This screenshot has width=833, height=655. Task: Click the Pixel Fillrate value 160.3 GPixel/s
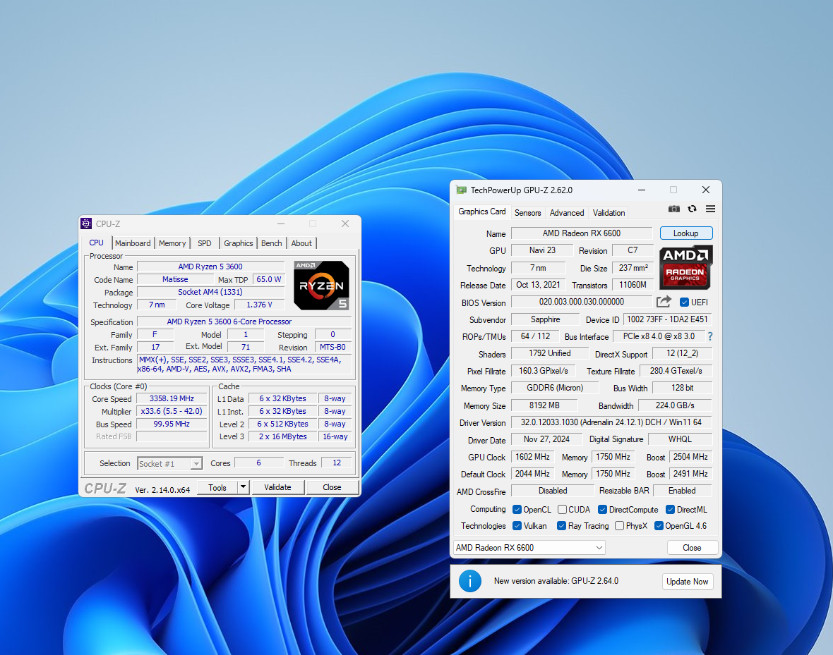(544, 371)
